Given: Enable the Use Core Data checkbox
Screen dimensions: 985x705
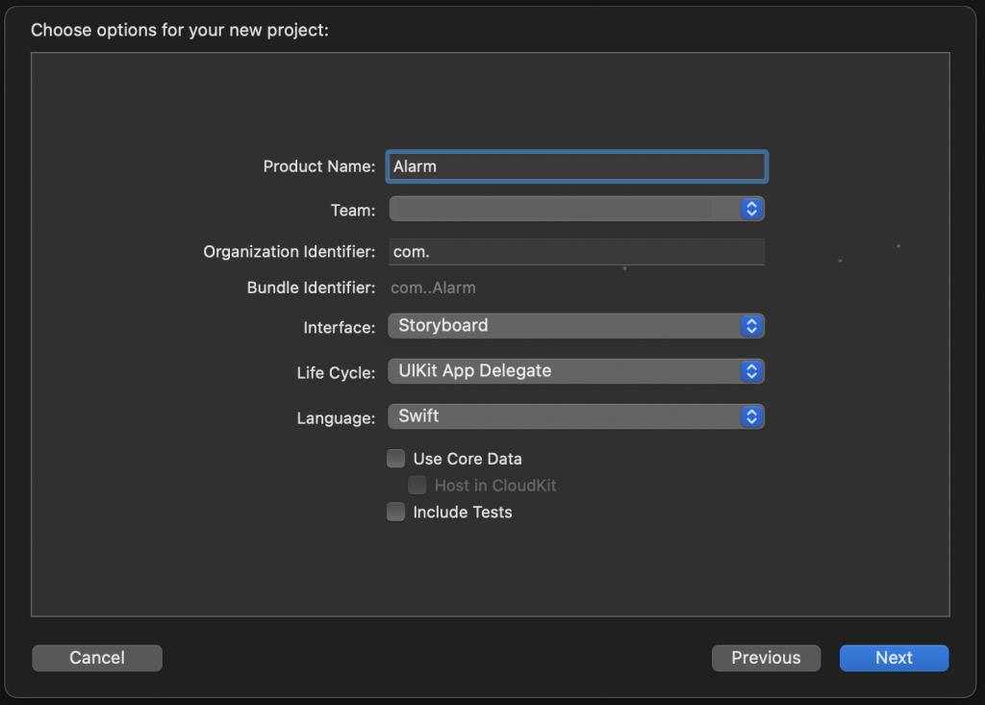Looking at the screenshot, I should pos(396,459).
